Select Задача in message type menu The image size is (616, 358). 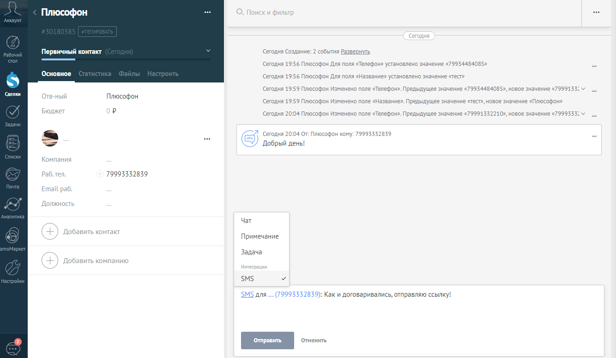click(x=261, y=252)
